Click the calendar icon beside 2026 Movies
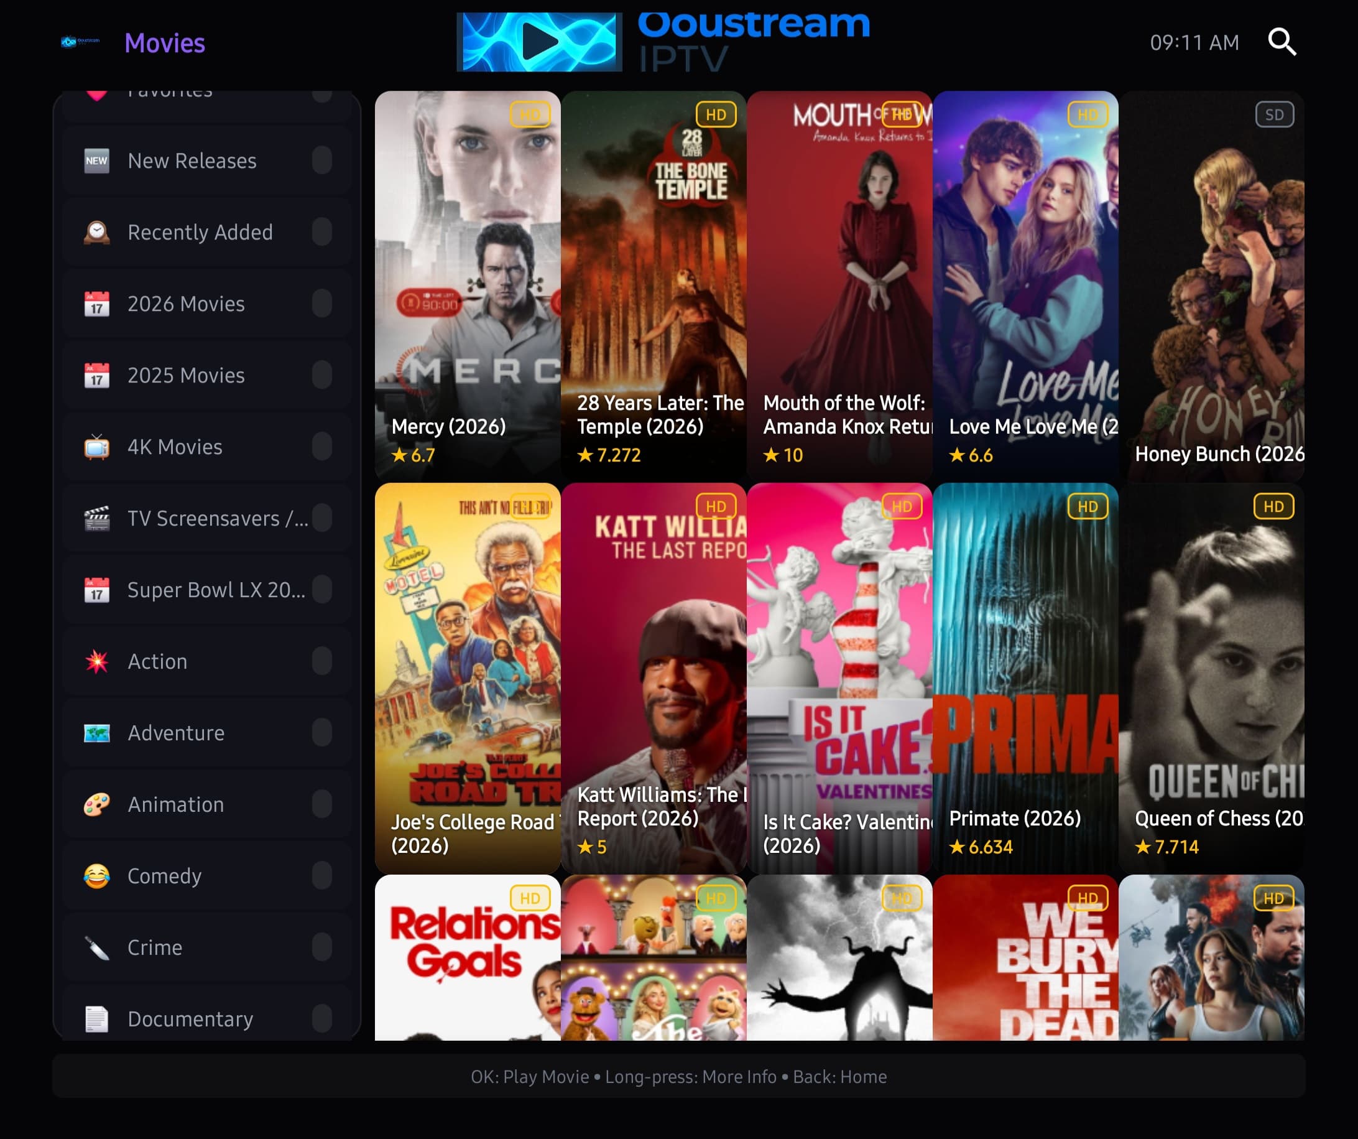The image size is (1358, 1139). pyautogui.click(x=97, y=304)
